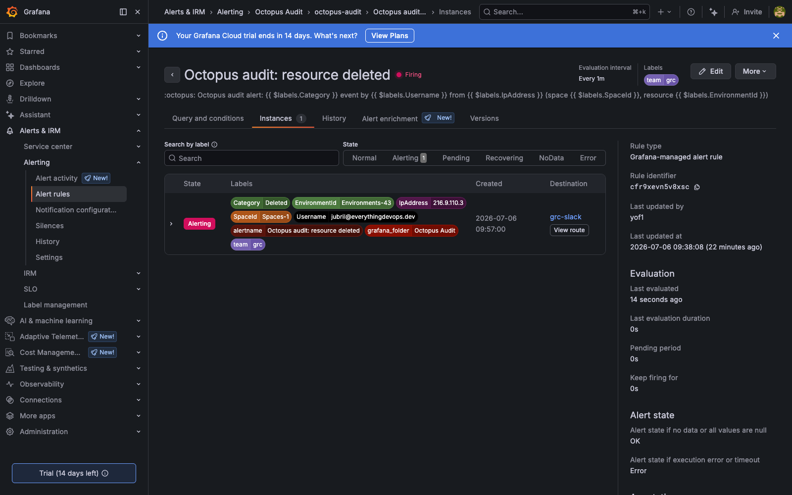Screen dimensions: 792x495
Task: Expand the Service center chevron
Action: pyautogui.click(x=139, y=147)
